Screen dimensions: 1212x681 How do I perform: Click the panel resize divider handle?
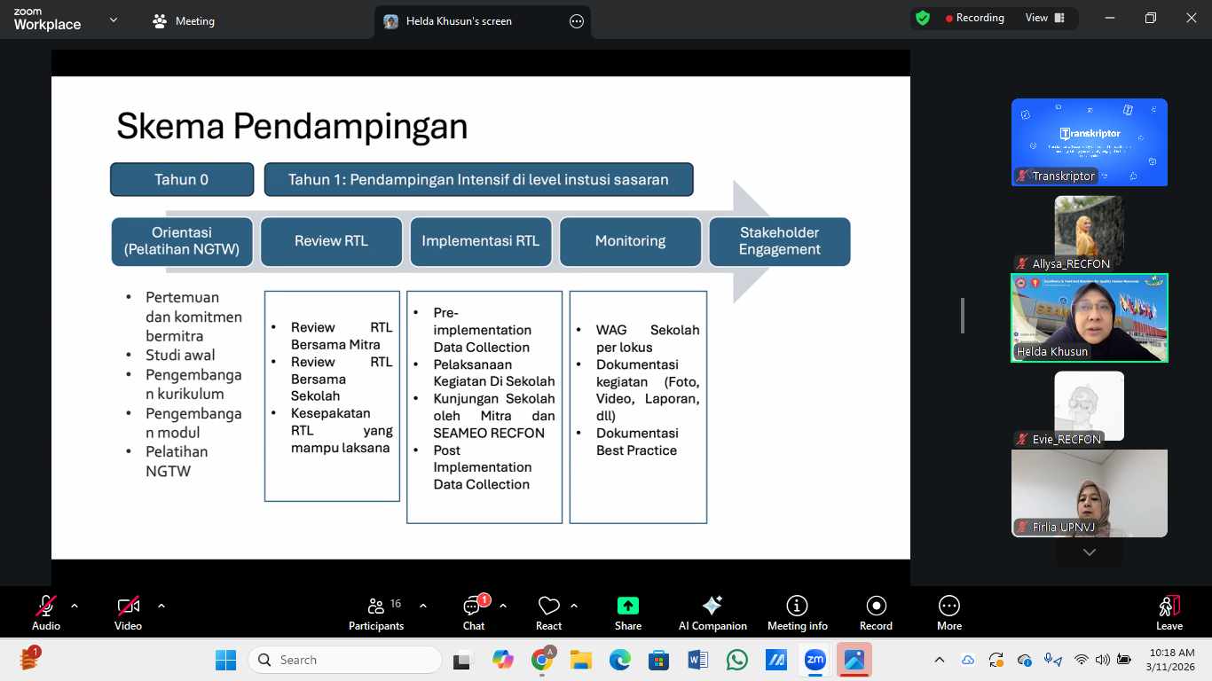tap(963, 316)
